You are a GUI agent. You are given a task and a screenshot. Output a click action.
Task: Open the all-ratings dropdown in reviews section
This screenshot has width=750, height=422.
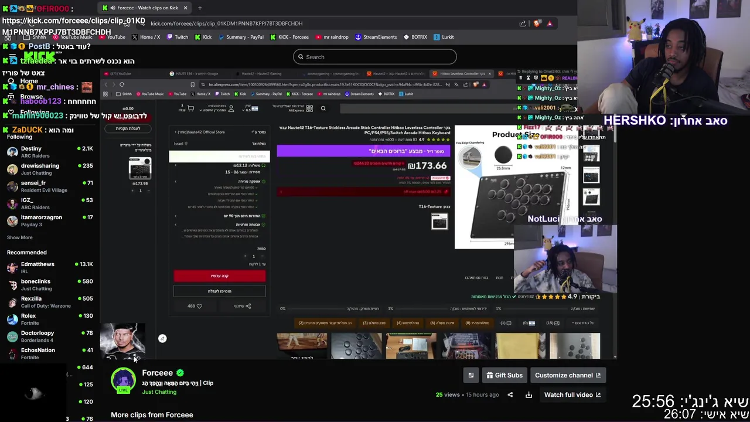pos(583,323)
